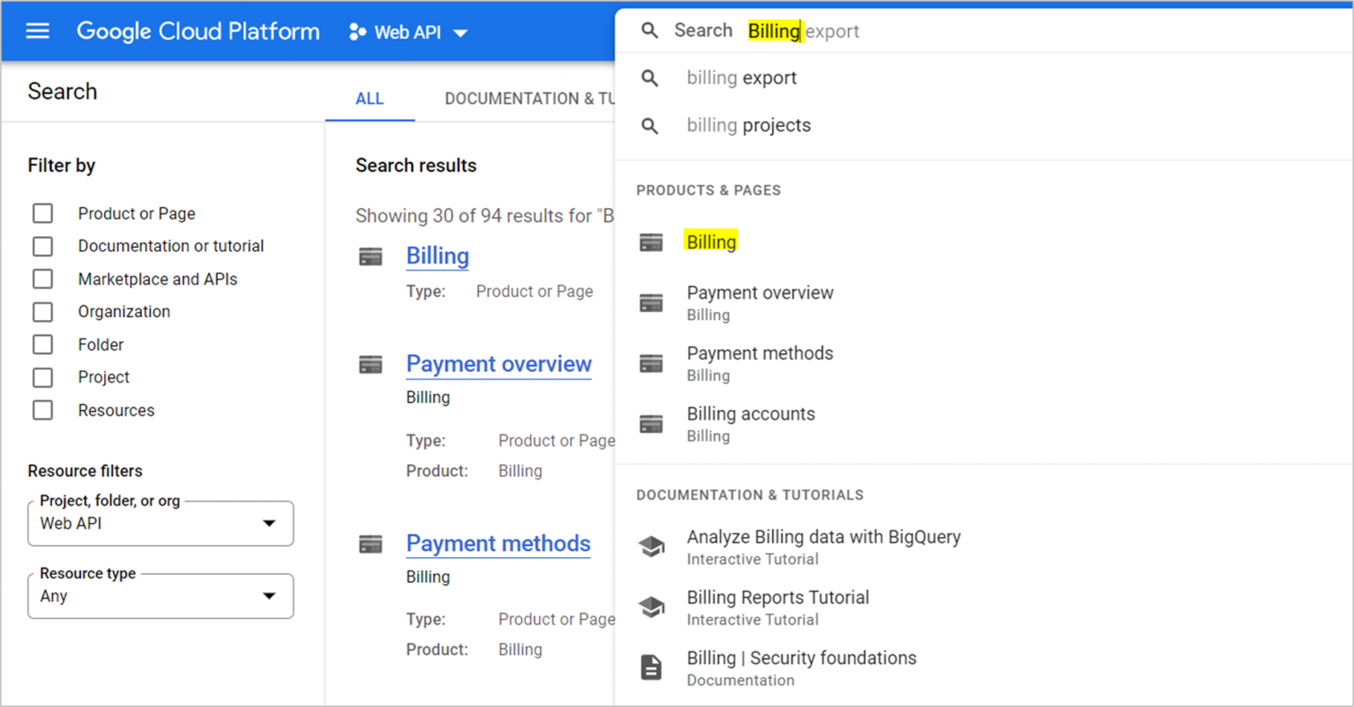Open the hamburger navigation menu
The width and height of the screenshot is (1354, 707).
tap(38, 32)
